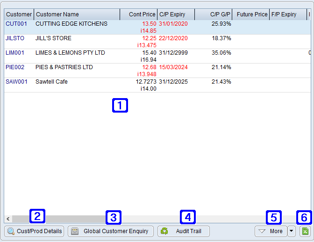Open the More button
The image size is (314, 242).
(x=271, y=231)
